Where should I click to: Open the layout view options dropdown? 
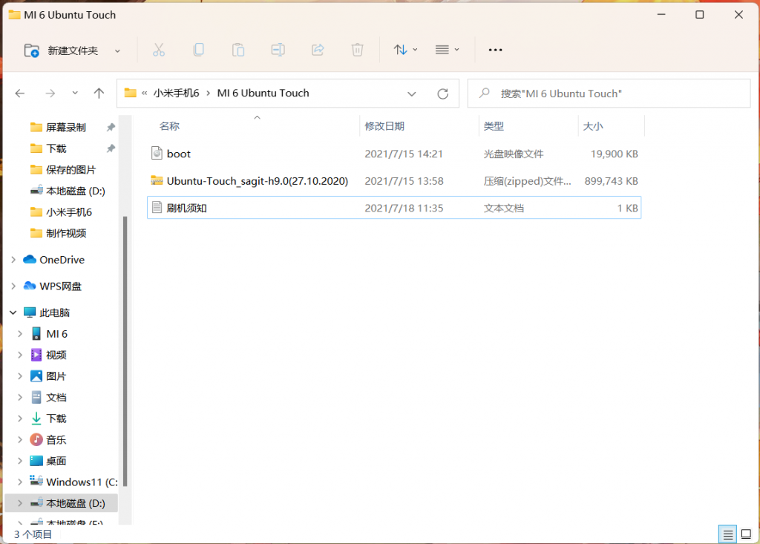point(447,50)
